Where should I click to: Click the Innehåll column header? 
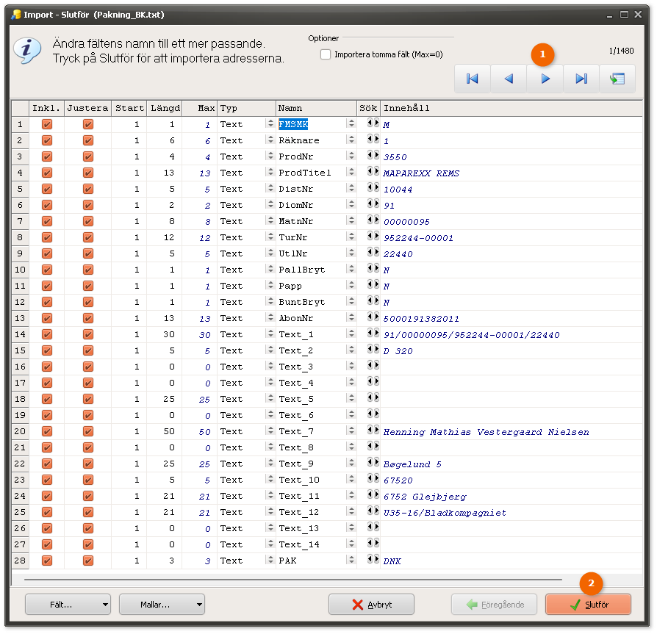[511, 108]
